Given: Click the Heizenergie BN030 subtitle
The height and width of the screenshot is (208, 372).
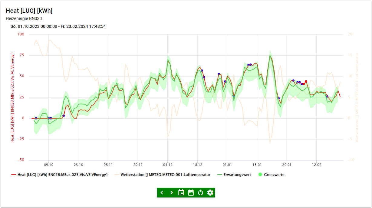Looking at the screenshot, I should click(x=24, y=18).
